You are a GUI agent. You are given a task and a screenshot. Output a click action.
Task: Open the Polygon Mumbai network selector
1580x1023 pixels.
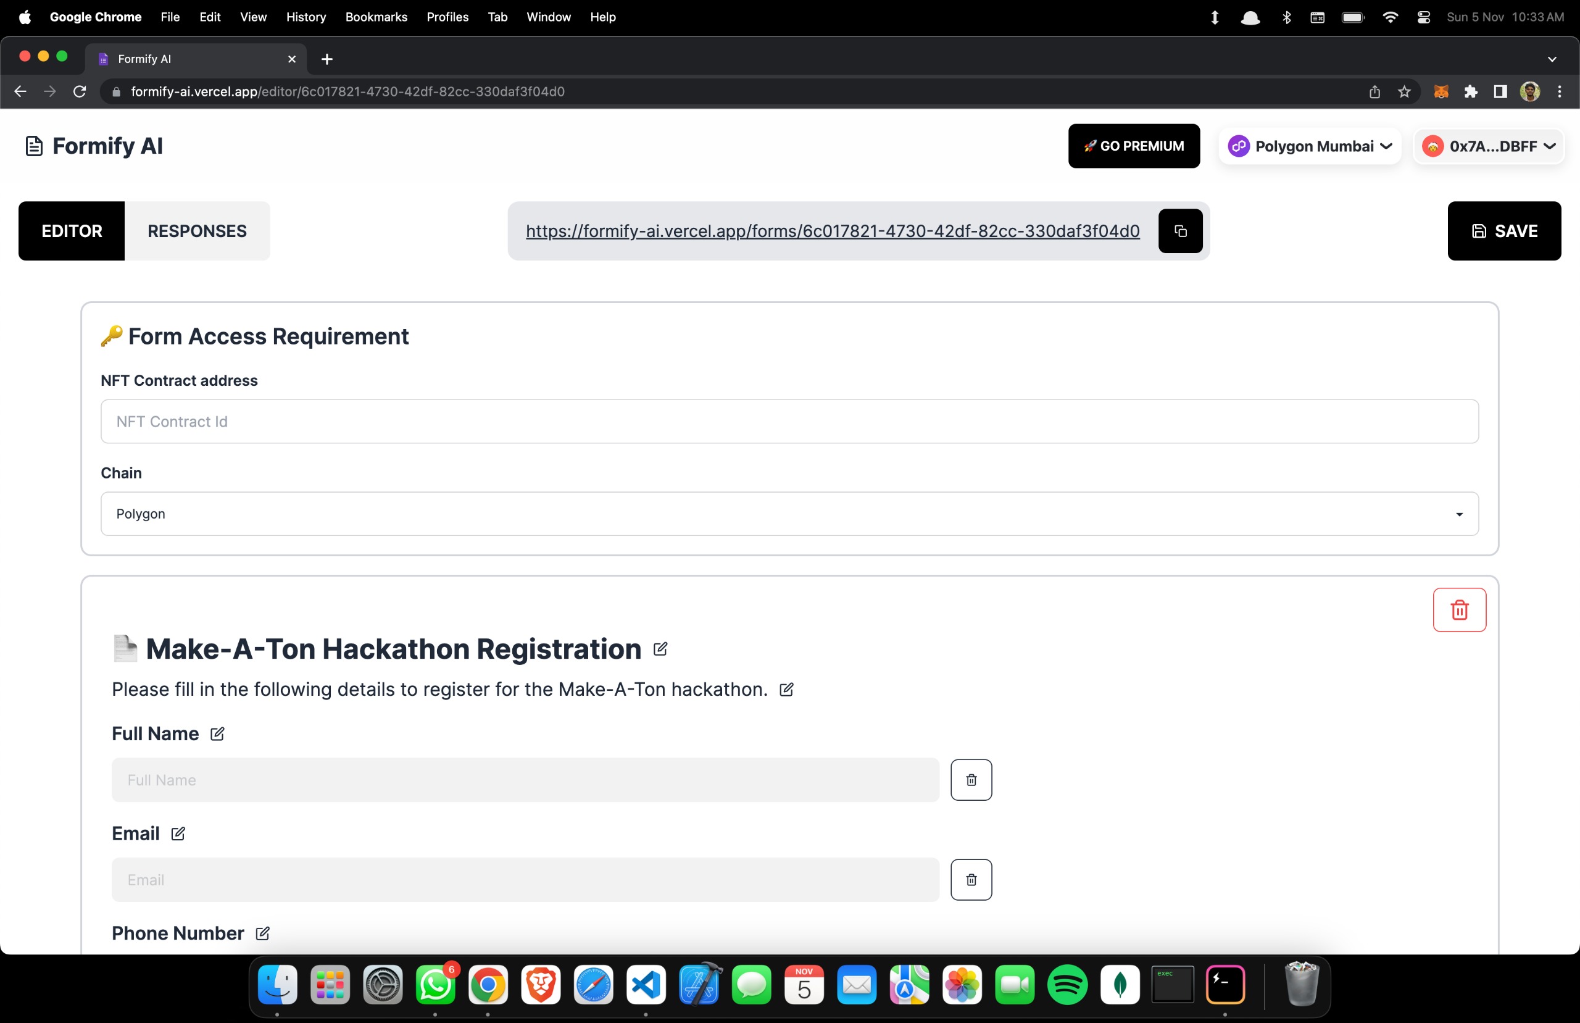point(1309,146)
